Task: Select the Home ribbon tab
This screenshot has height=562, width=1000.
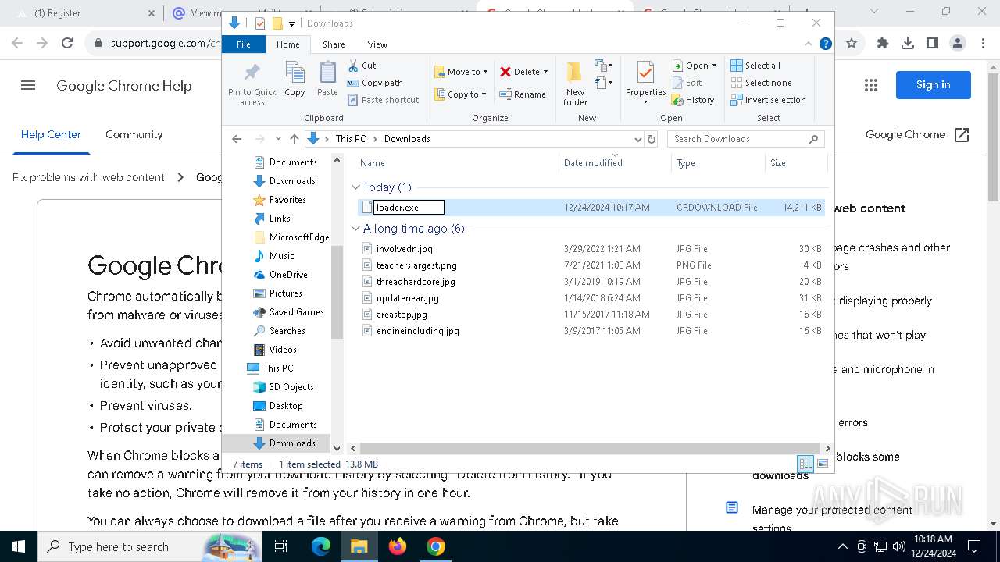Action: click(x=288, y=44)
